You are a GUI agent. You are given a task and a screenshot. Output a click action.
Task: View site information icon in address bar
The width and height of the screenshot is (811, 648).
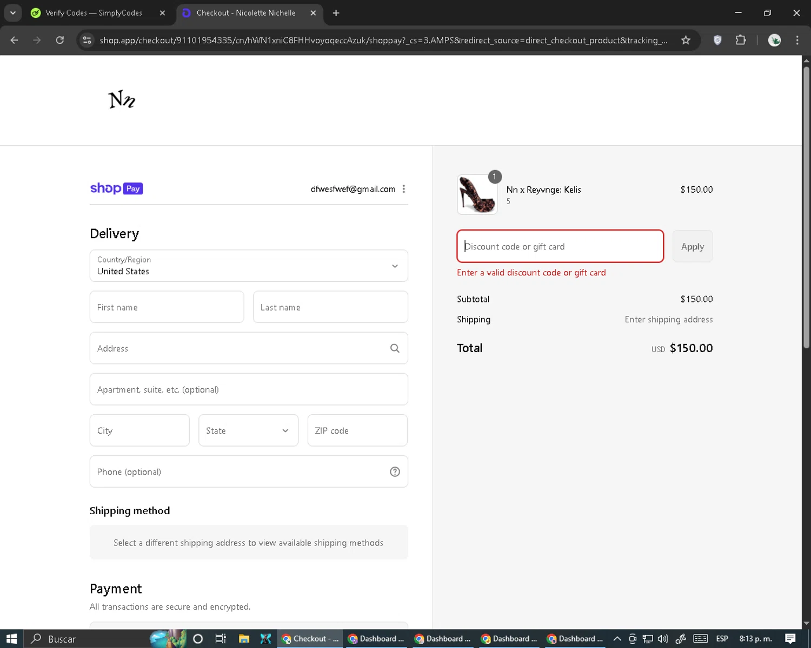click(87, 40)
